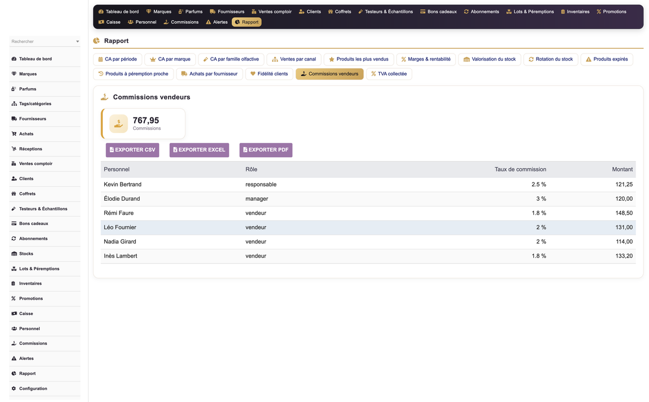Select the Commissions vendeurs report tab
Screen dimensions: 649x402
coord(329,74)
